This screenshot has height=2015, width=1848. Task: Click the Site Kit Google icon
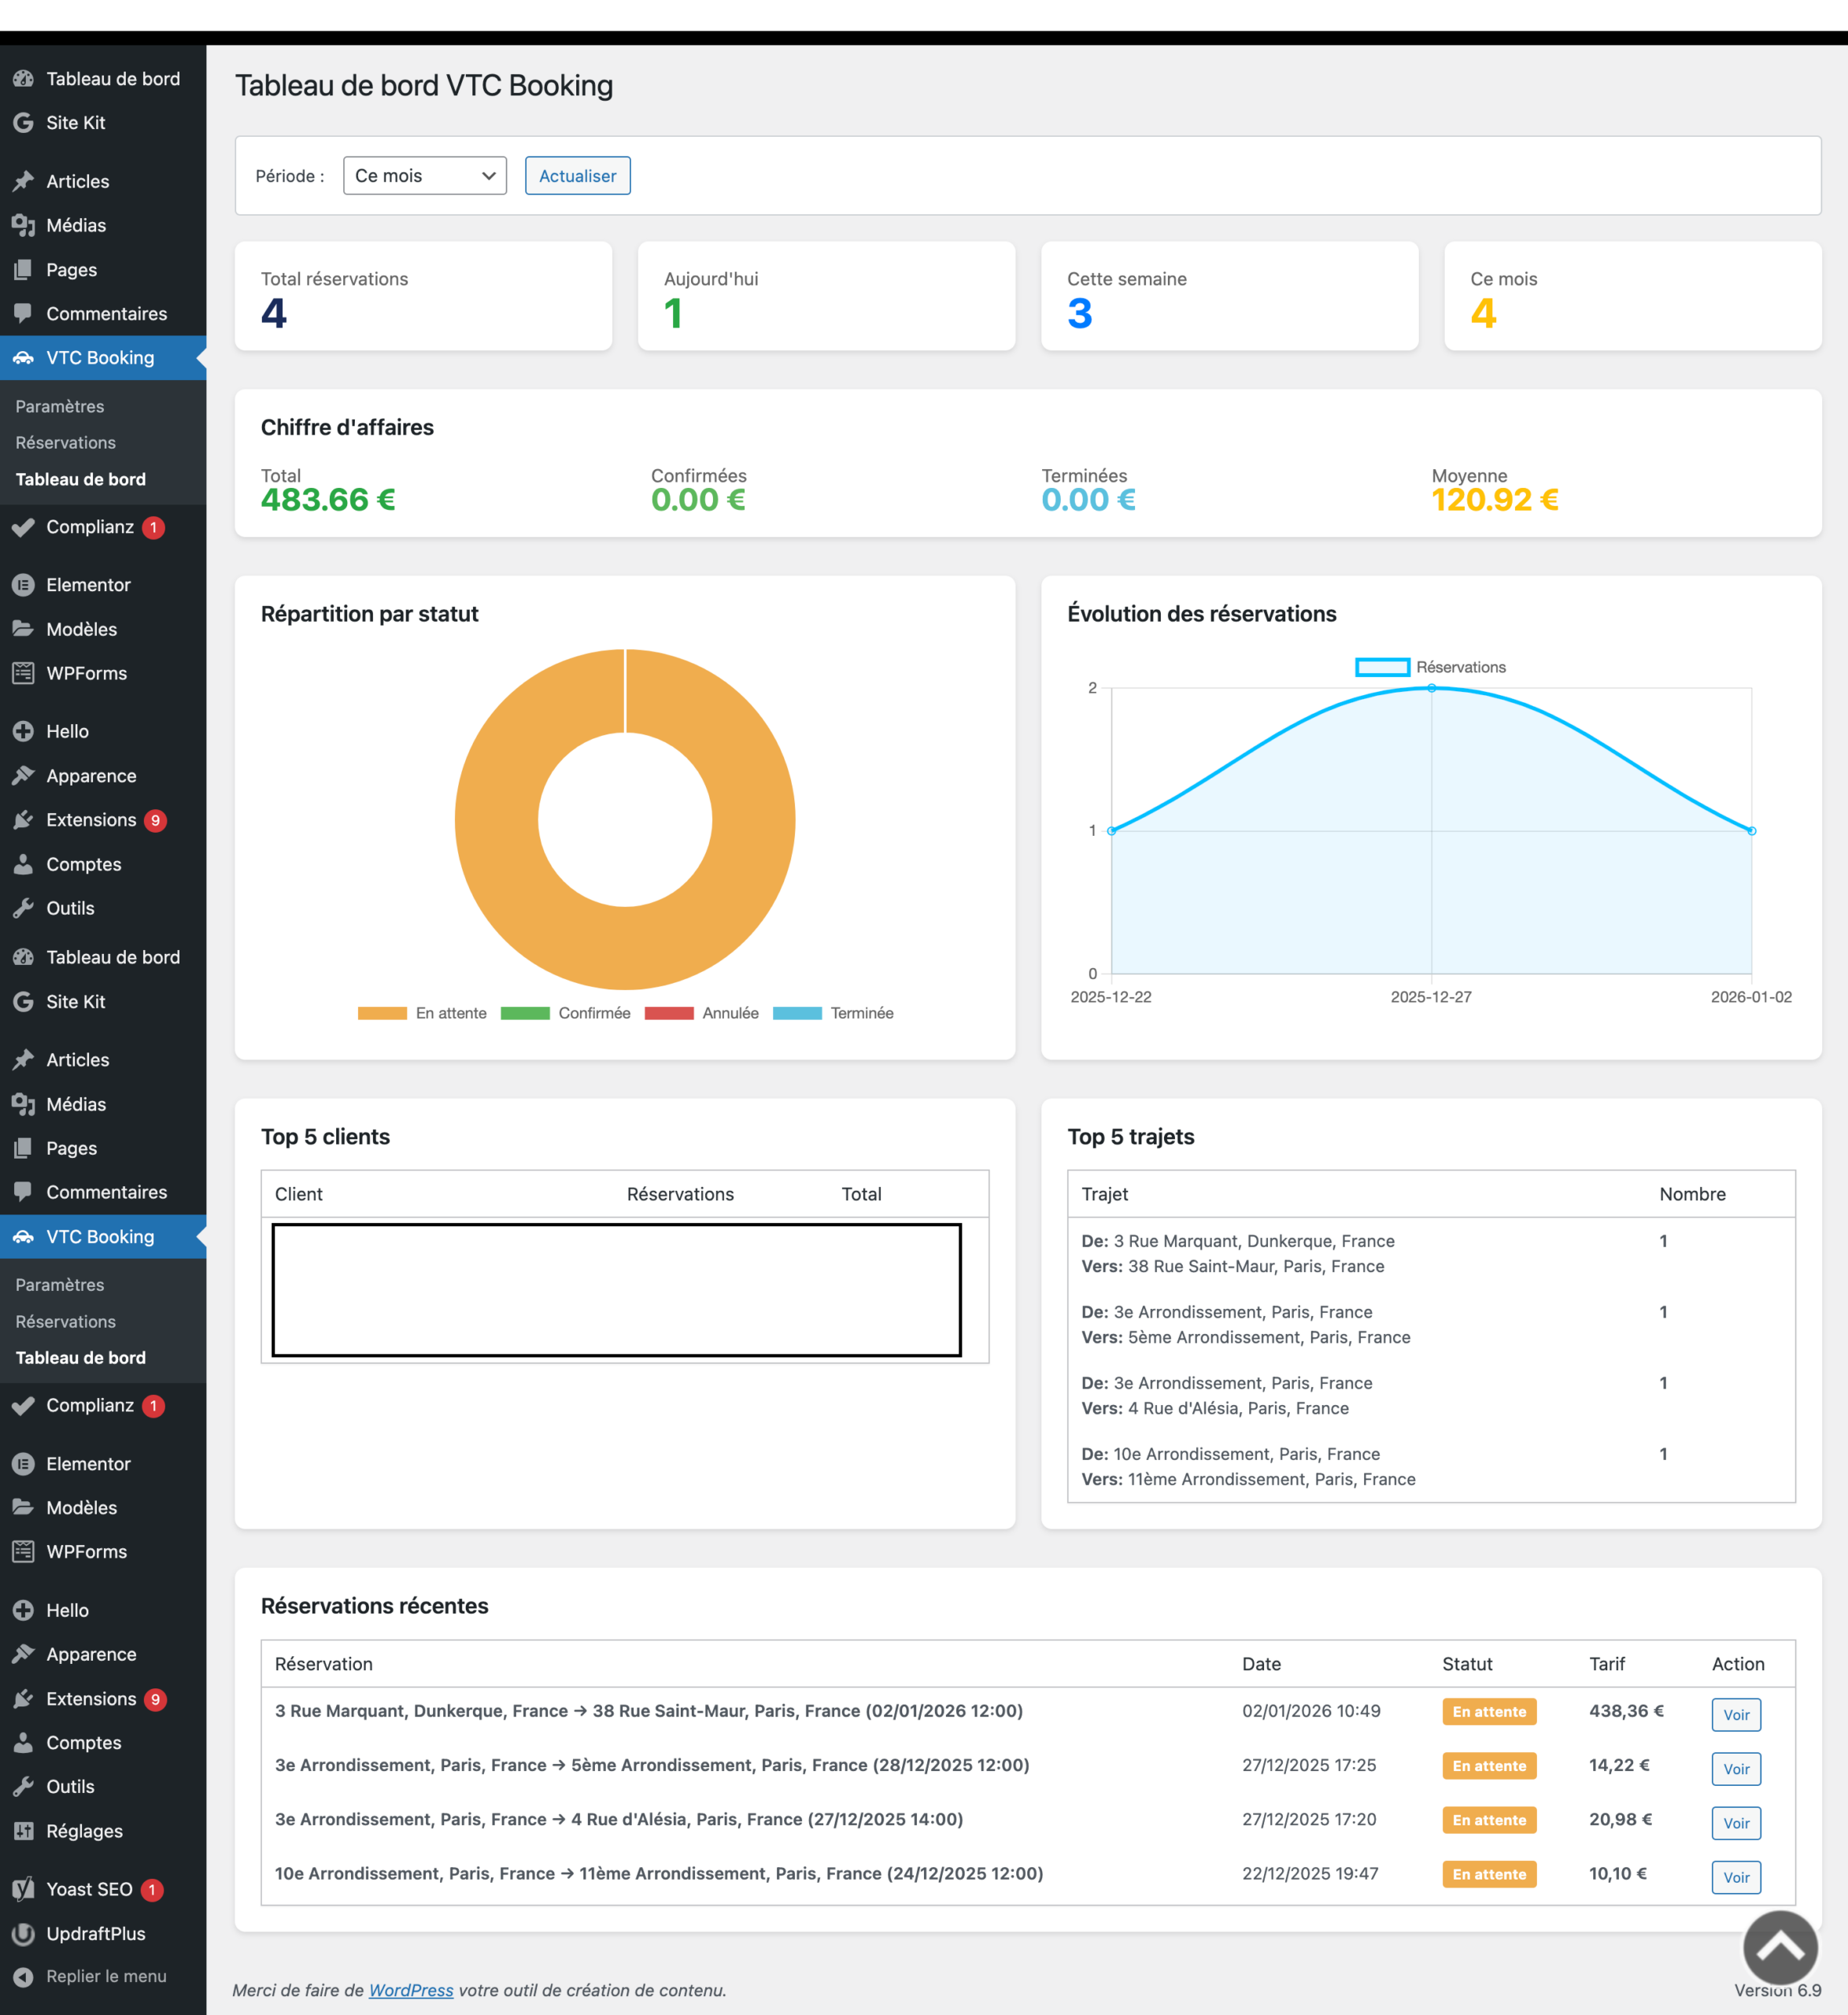[23, 123]
